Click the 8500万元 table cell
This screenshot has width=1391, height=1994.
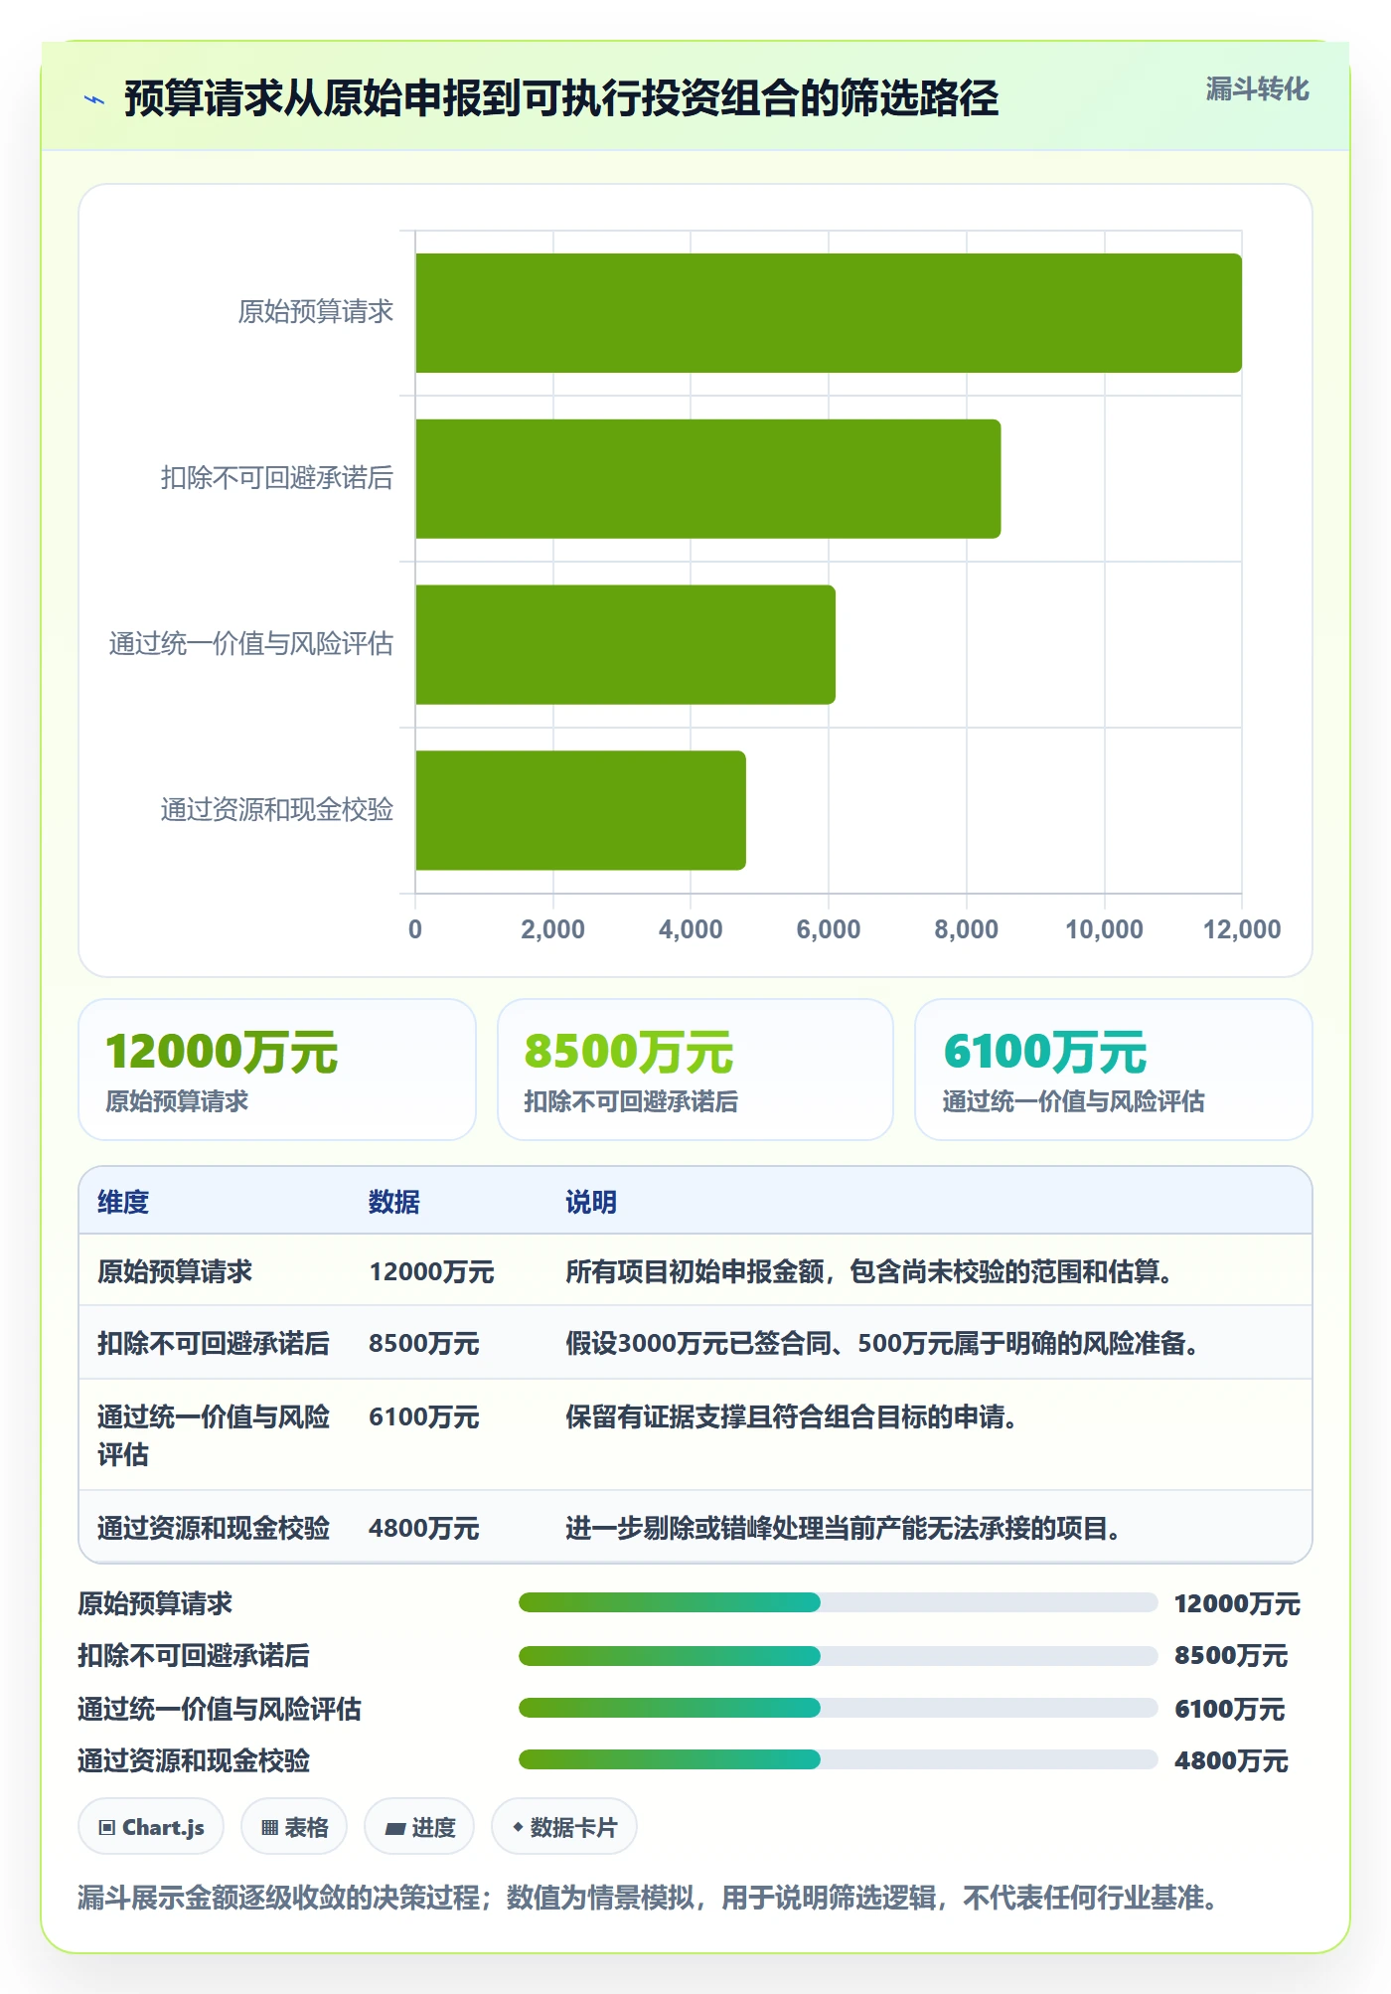point(424,1343)
